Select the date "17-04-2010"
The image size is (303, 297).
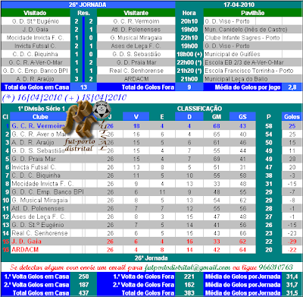[x=239, y=5]
